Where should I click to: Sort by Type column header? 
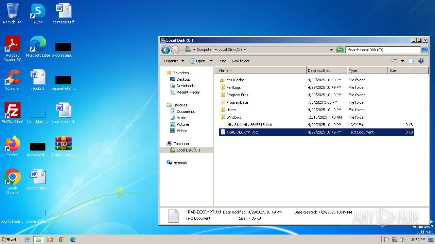point(367,70)
